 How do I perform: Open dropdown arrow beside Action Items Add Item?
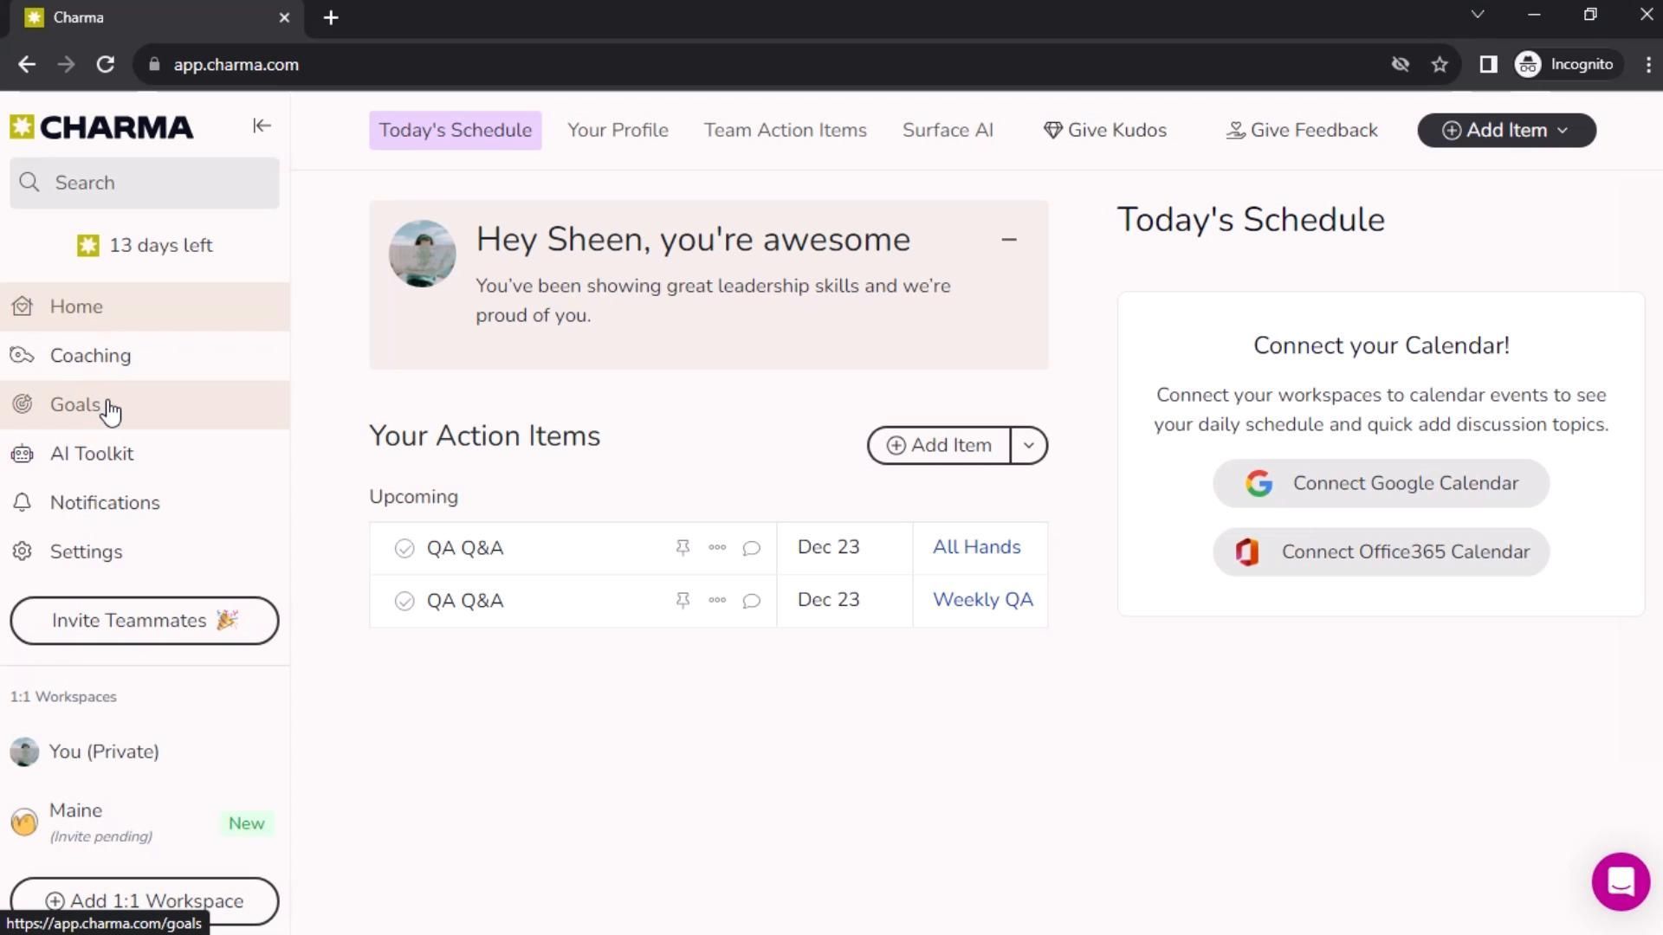[x=1028, y=446]
